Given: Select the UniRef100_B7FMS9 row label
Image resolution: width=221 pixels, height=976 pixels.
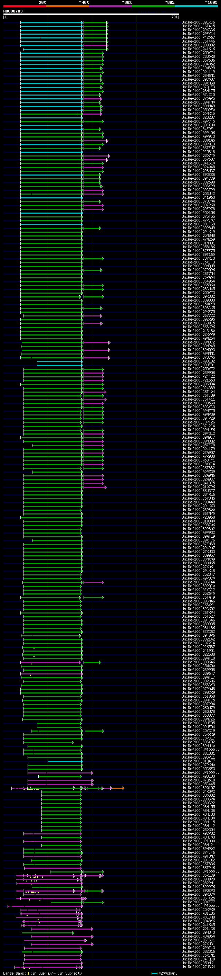Looking at the screenshot, I should coord(198,544).
